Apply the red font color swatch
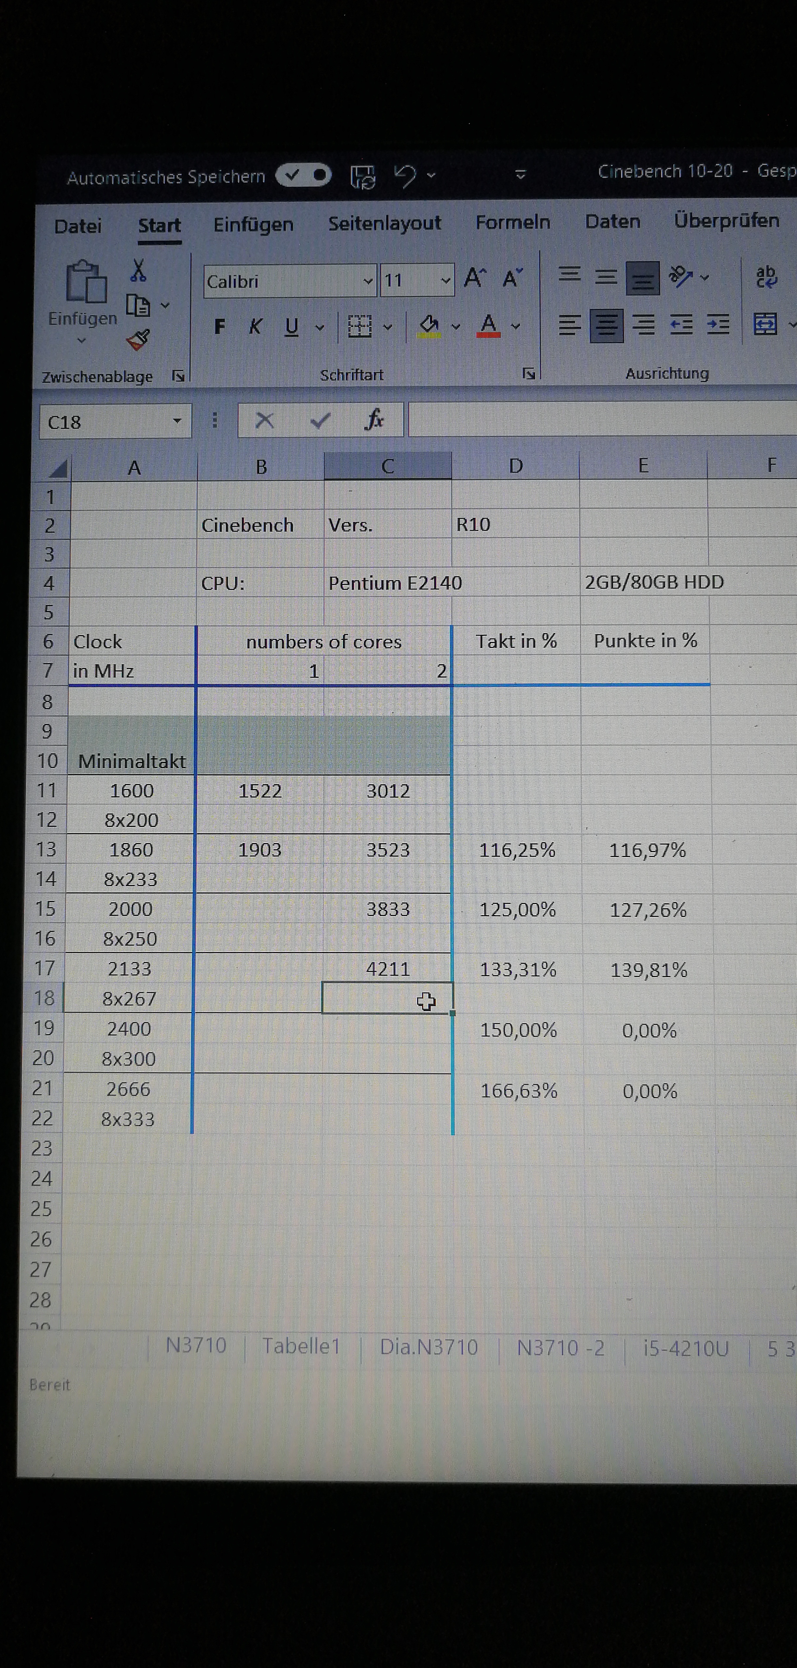This screenshot has width=797, height=1668. pyautogui.click(x=488, y=326)
